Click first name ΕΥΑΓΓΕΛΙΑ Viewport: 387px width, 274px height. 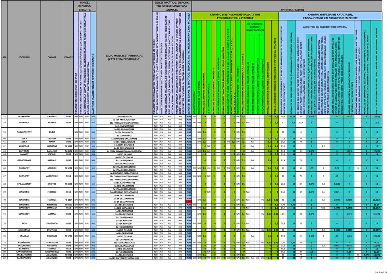(x=52, y=230)
